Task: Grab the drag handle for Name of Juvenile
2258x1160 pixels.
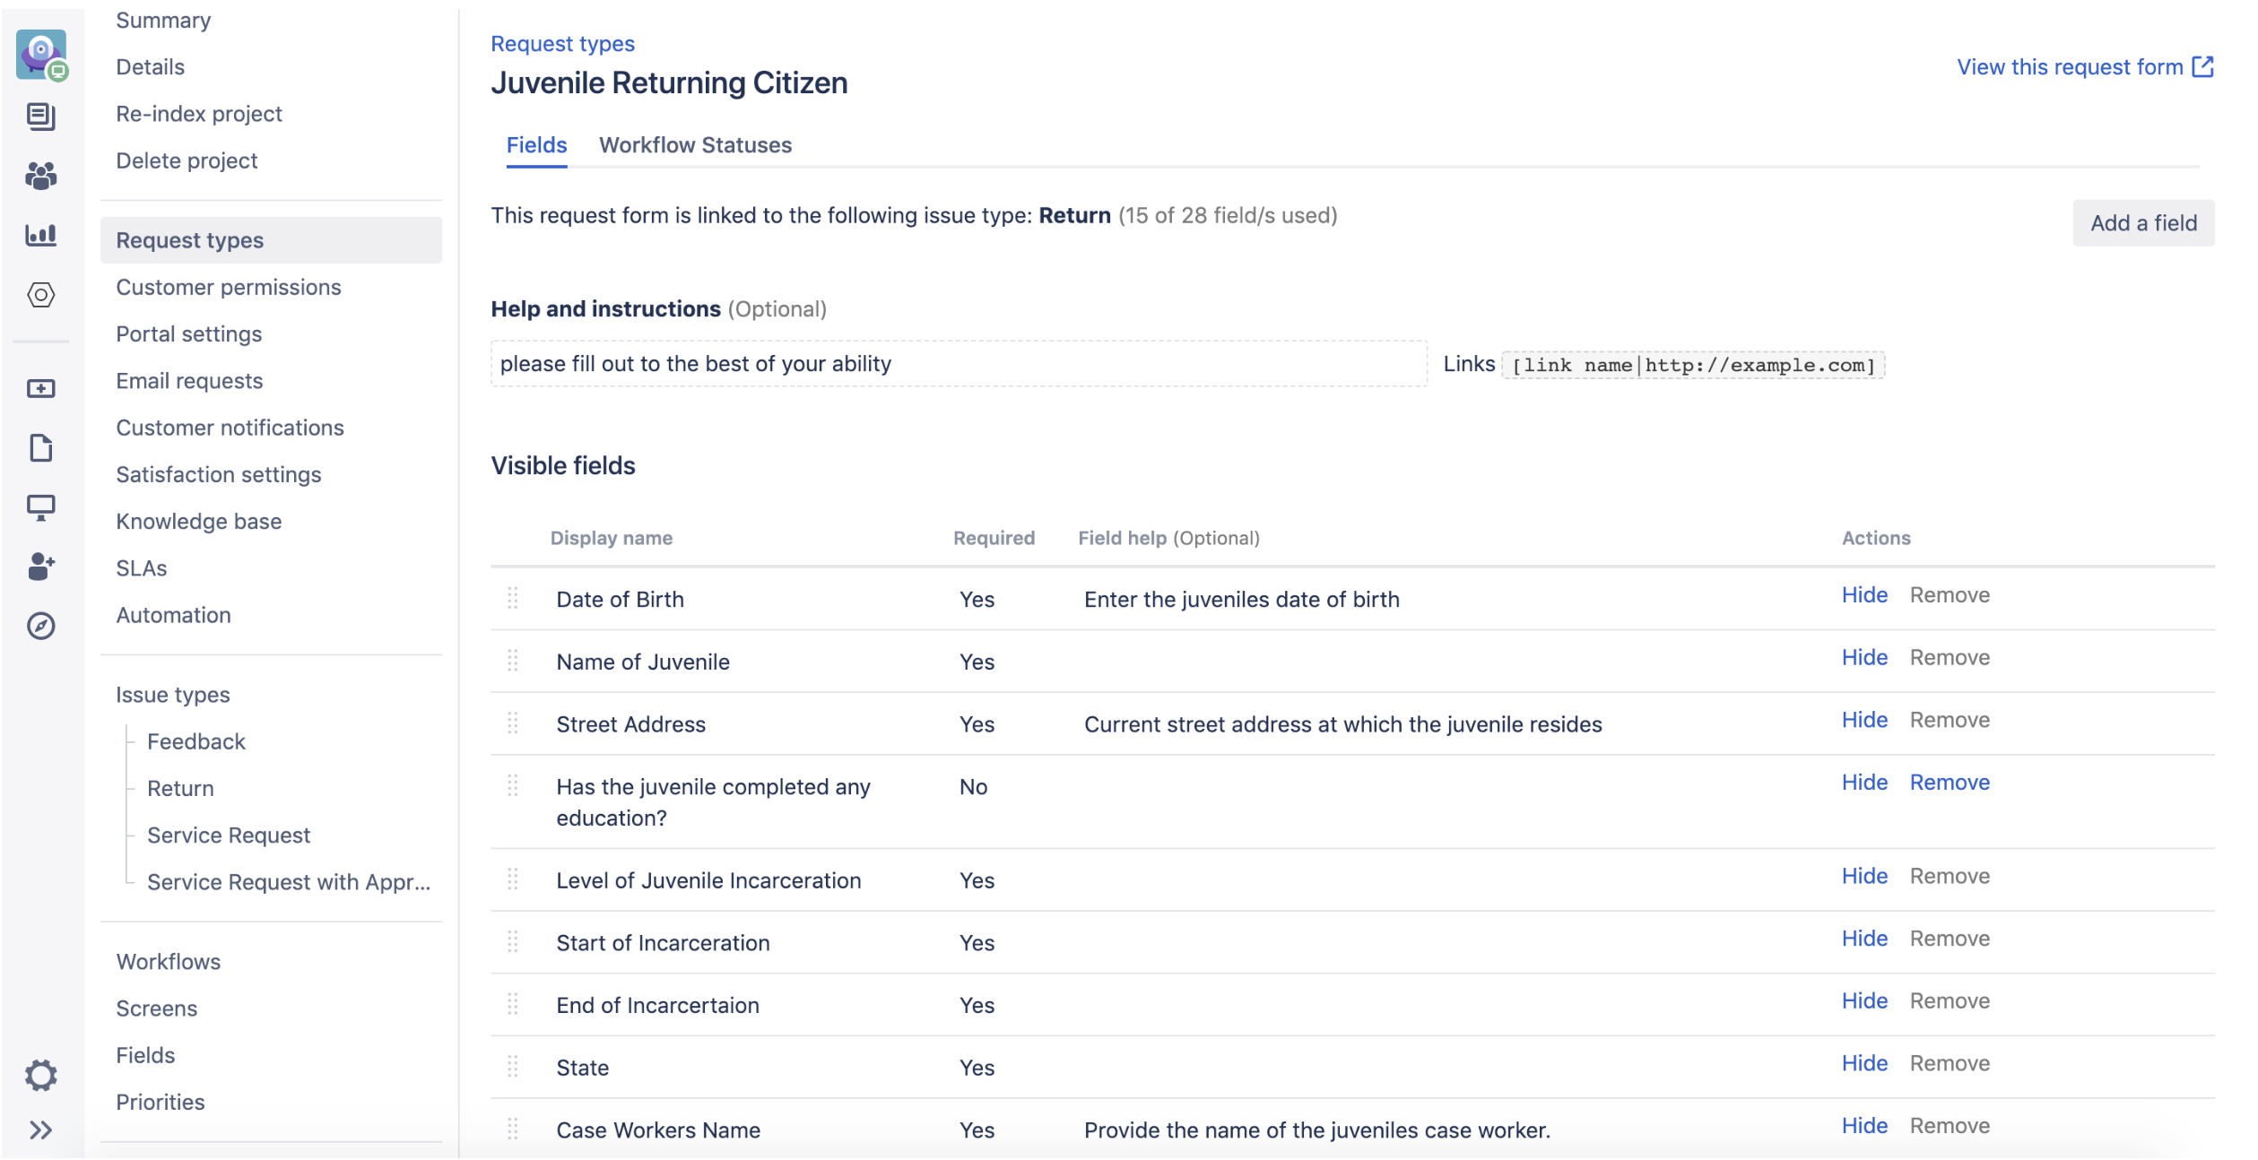Action: [513, 661]
